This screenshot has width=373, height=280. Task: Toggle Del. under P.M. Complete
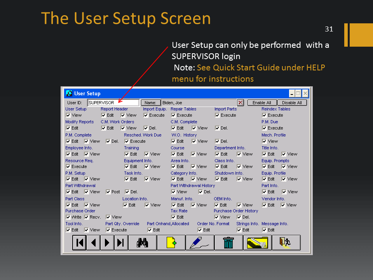point(108,141)
